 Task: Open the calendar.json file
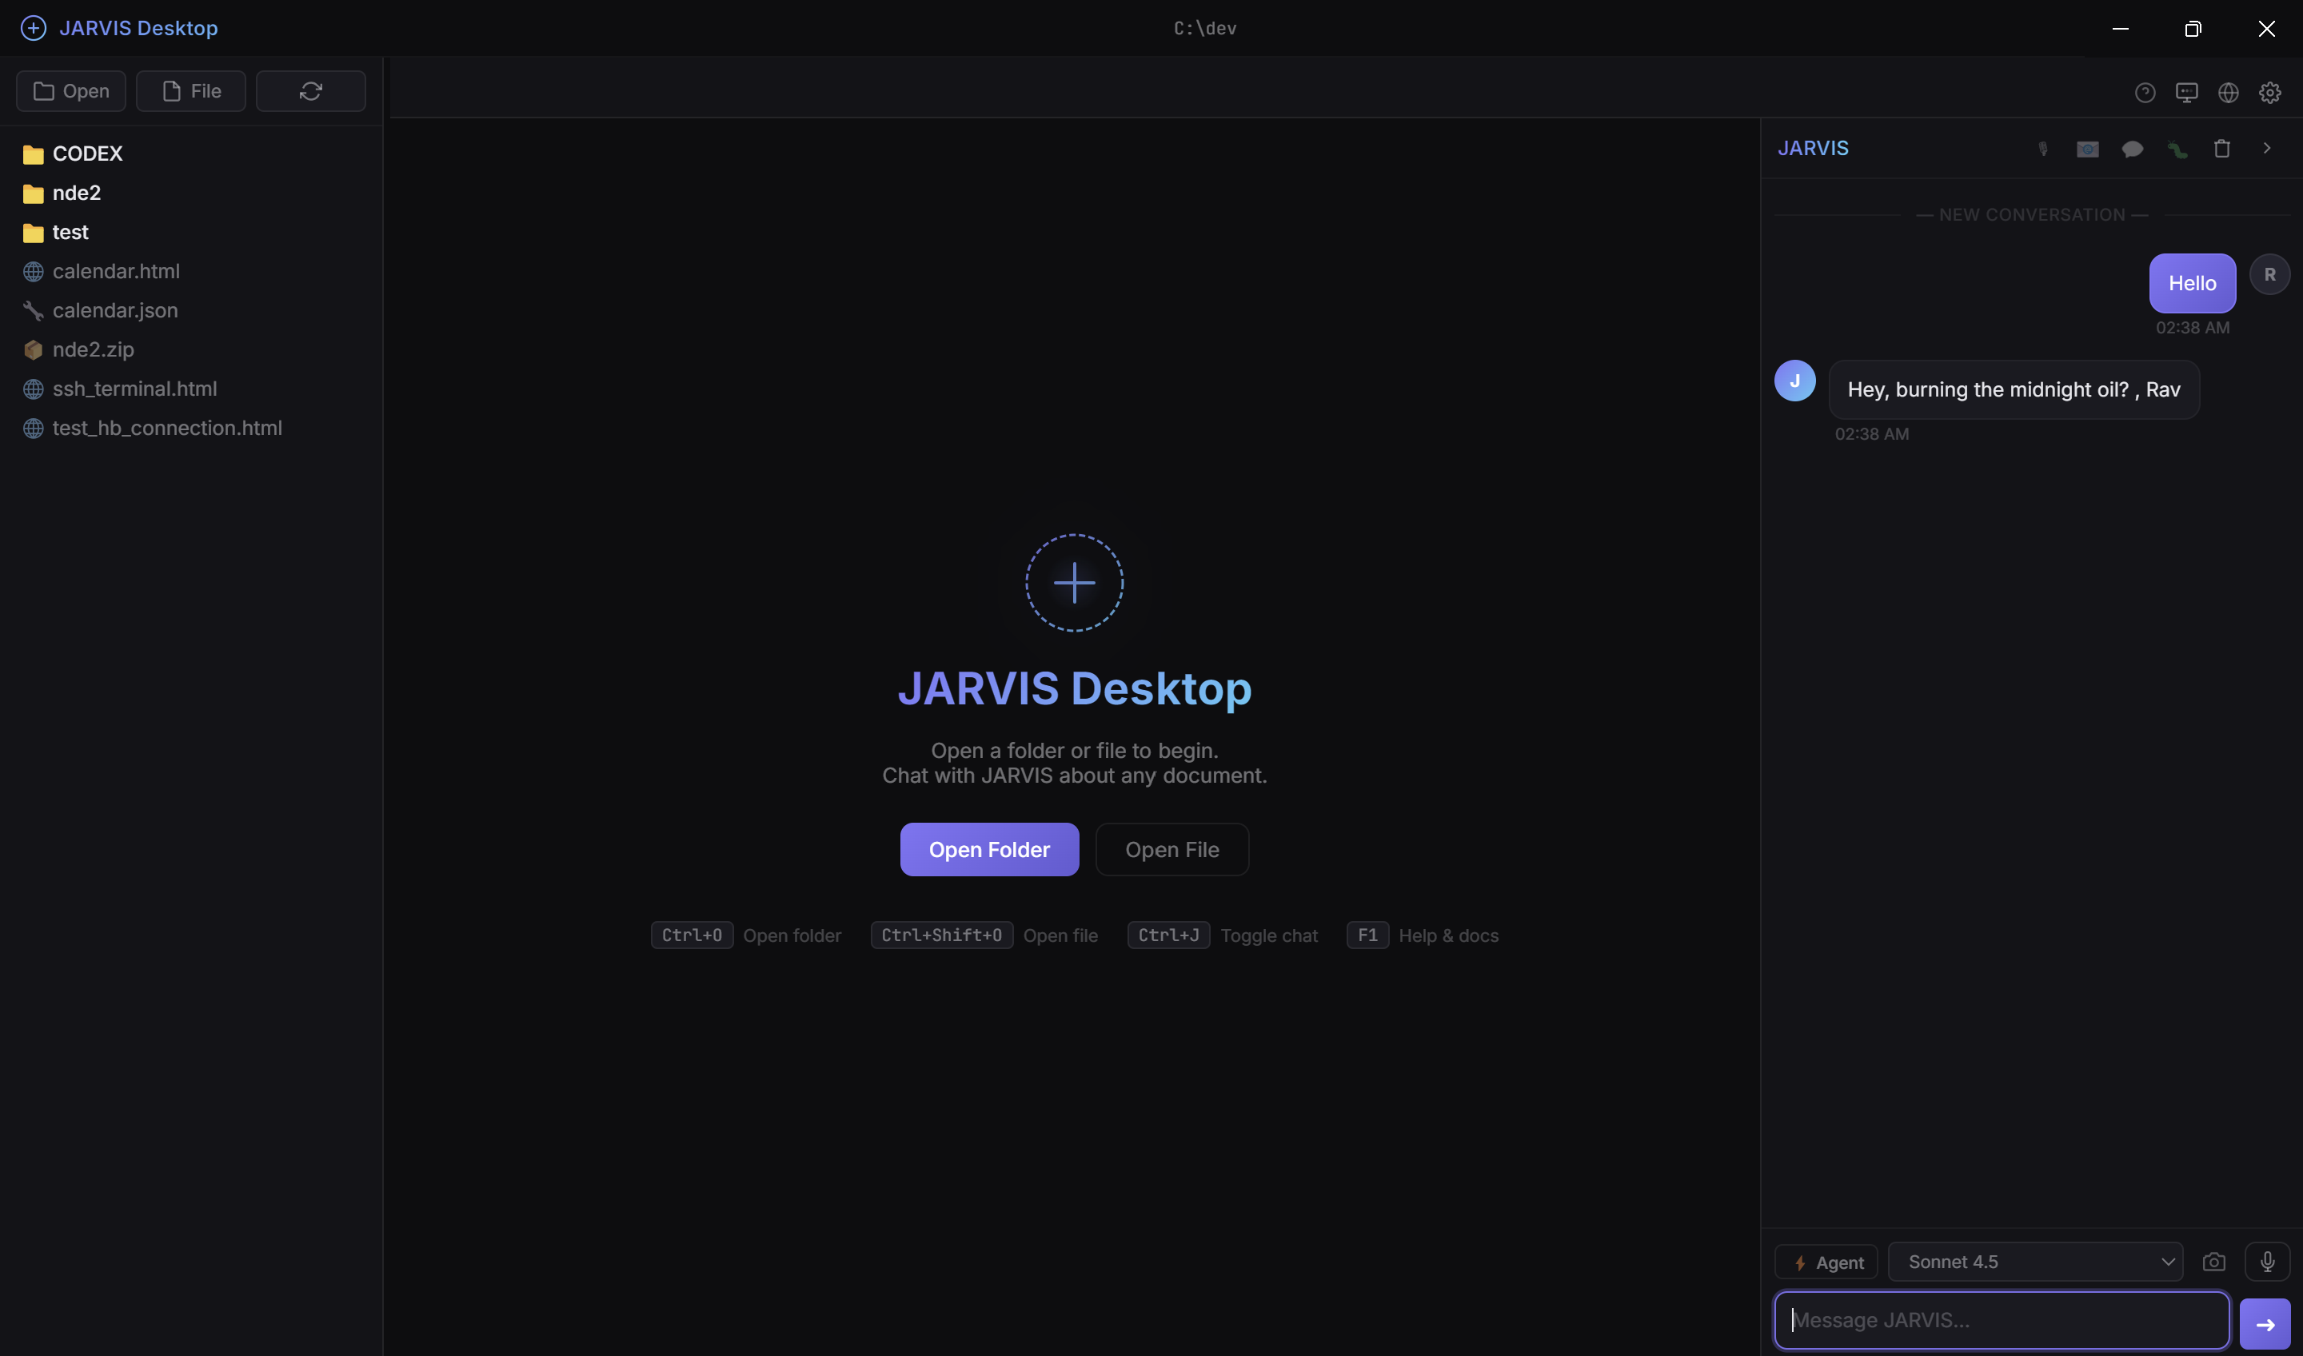tap(191, 311)
